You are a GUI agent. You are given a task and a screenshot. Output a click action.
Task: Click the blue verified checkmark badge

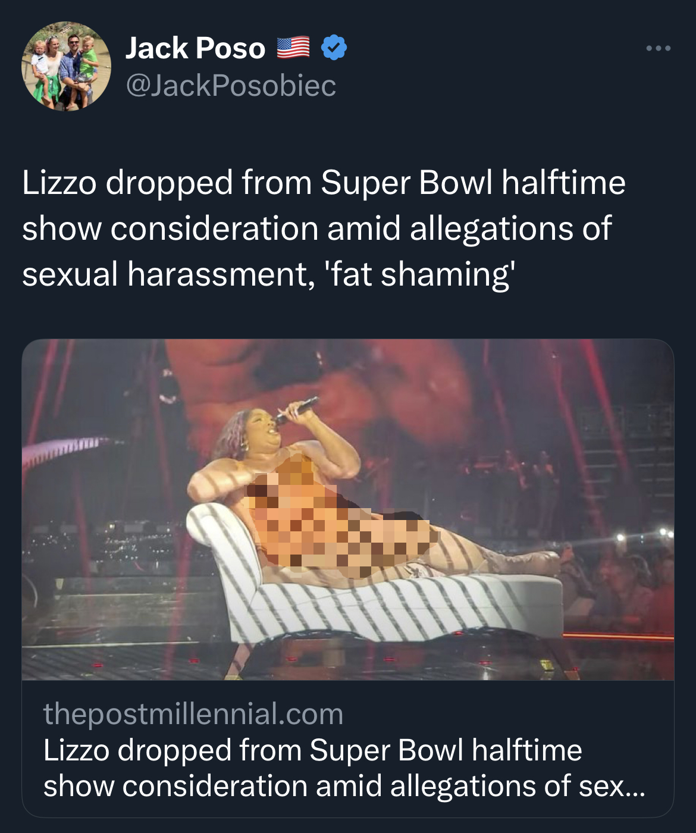click(x=334, y=48)
